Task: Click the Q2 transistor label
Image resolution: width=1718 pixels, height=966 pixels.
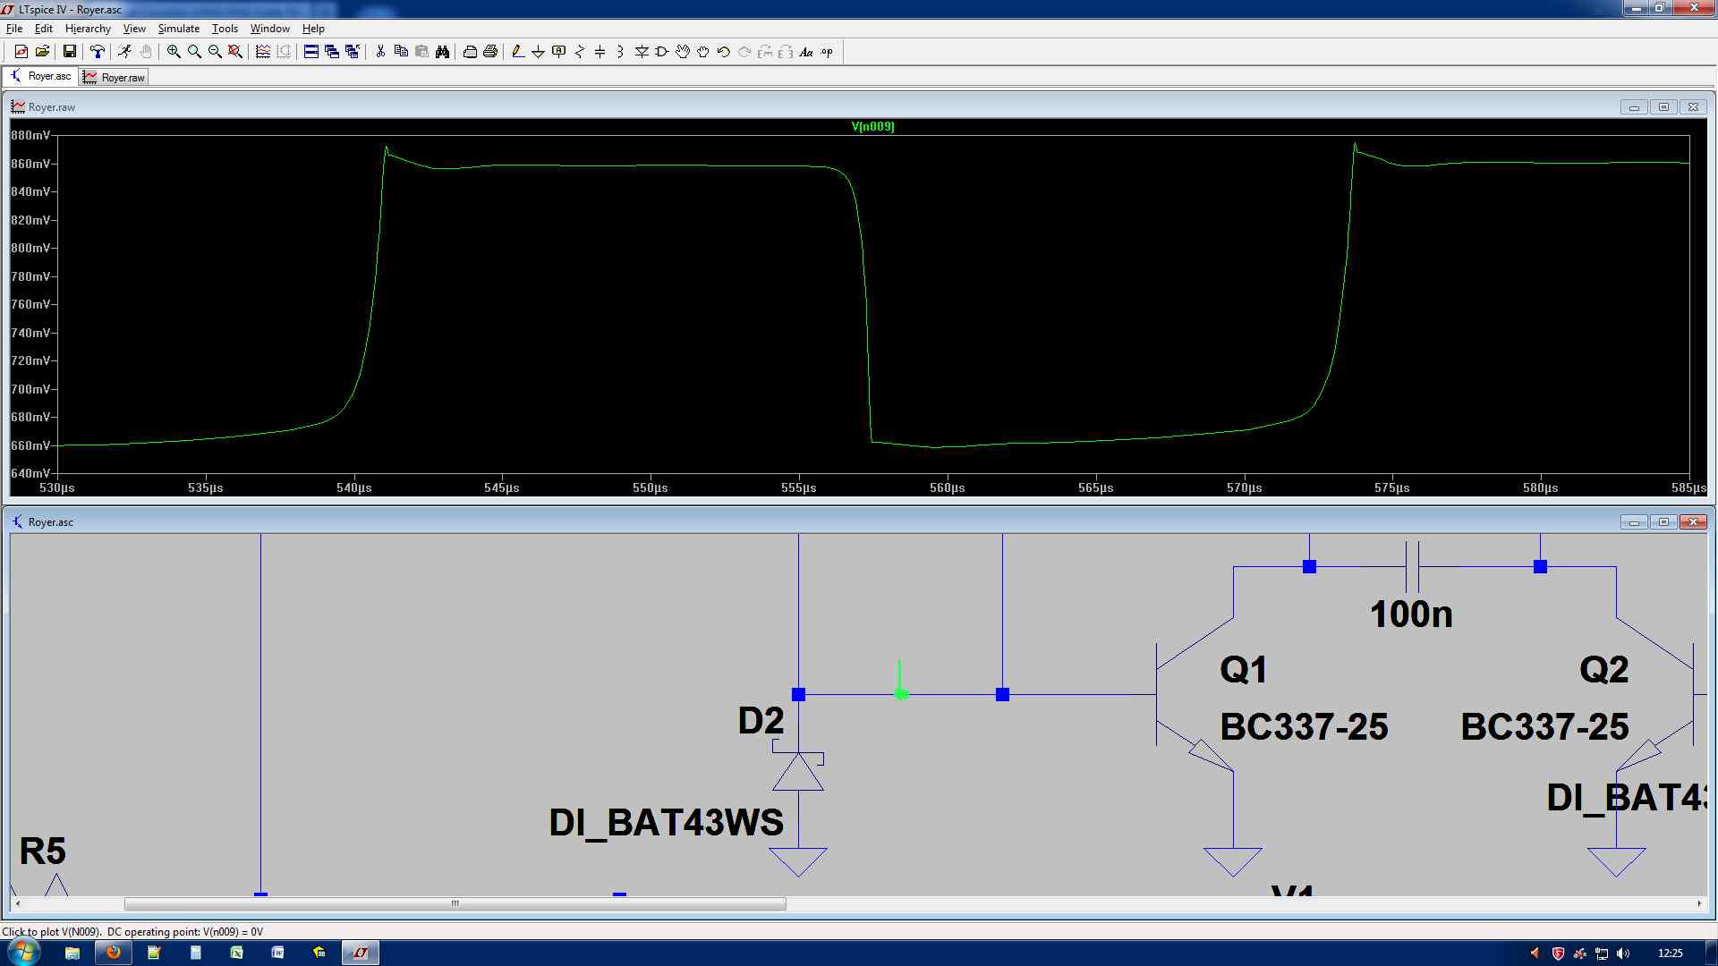Action: (1603, 670)
